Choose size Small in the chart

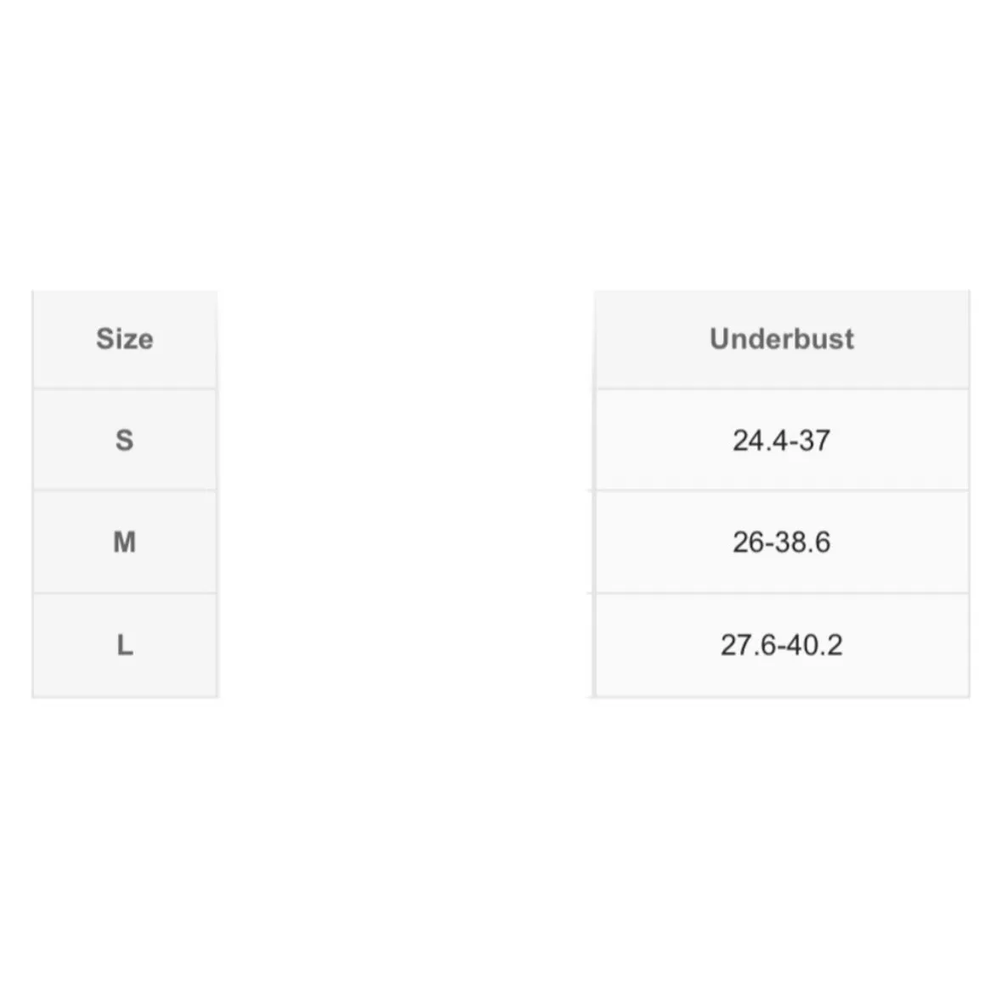pyautogui.click(x=125, y=440)
